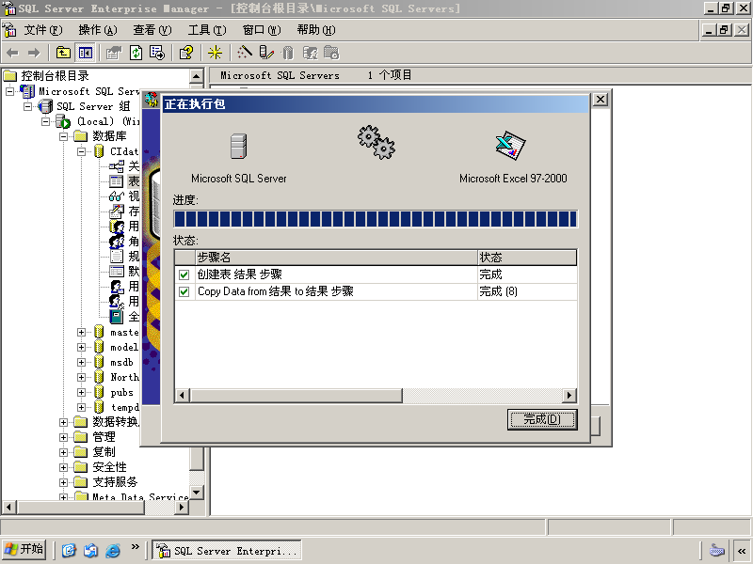This screenshot has height=564, width=753.
Task: Click the 开始 Start button
Action: click(24, 549)
